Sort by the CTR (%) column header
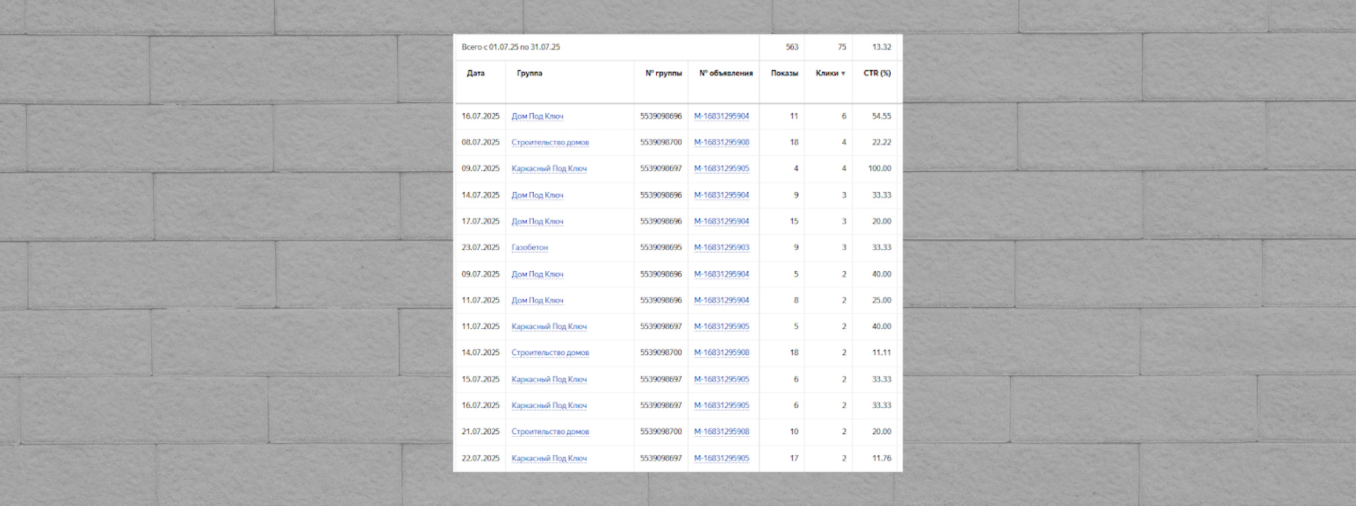The height and width of the screenshot is (506, 1356). click(x=876, y=73)
